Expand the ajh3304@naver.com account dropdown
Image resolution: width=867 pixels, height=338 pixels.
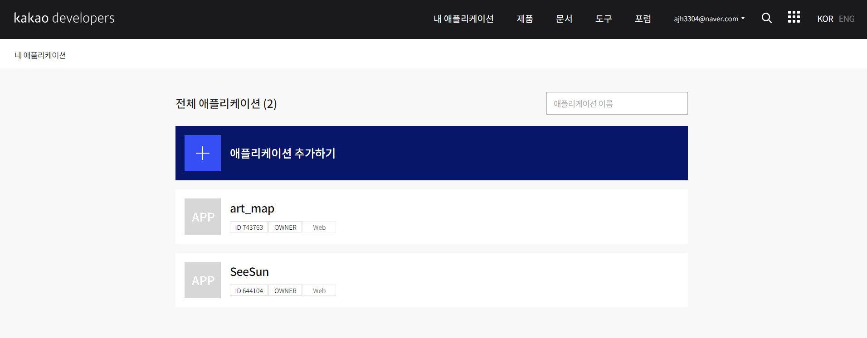[709, 19]
